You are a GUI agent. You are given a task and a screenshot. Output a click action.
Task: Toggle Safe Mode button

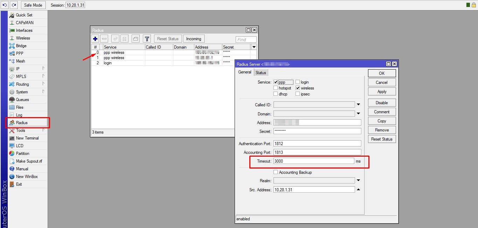[33, 5]
